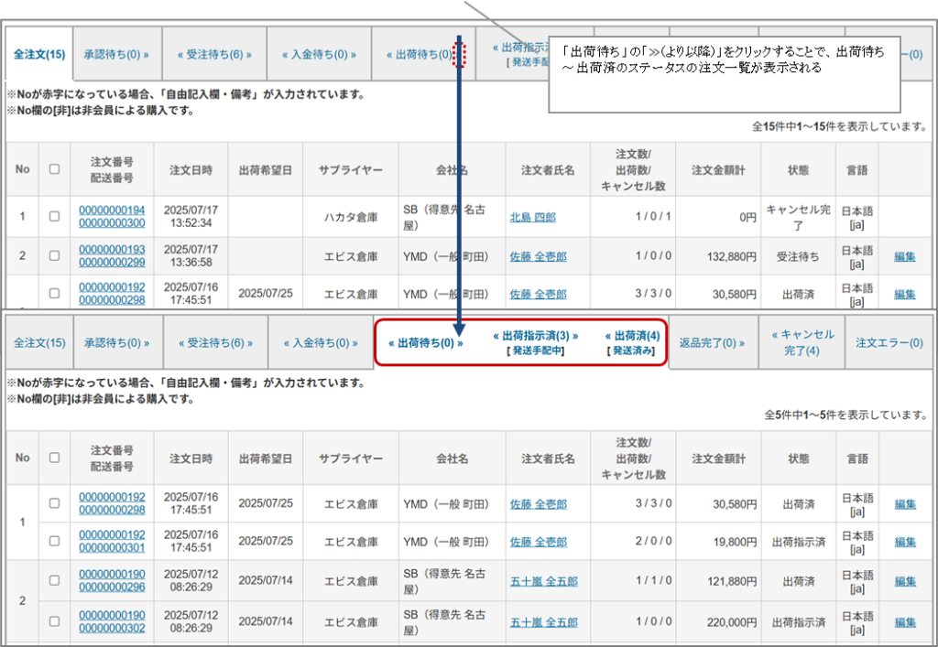Tick the checkbox for order 00000000193
Viewport: 938px width, 647px height.
coord(54,256)
